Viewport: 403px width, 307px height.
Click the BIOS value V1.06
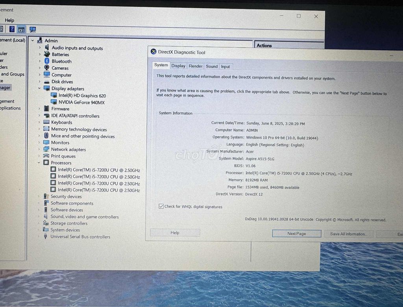click(x=250, y=166)
